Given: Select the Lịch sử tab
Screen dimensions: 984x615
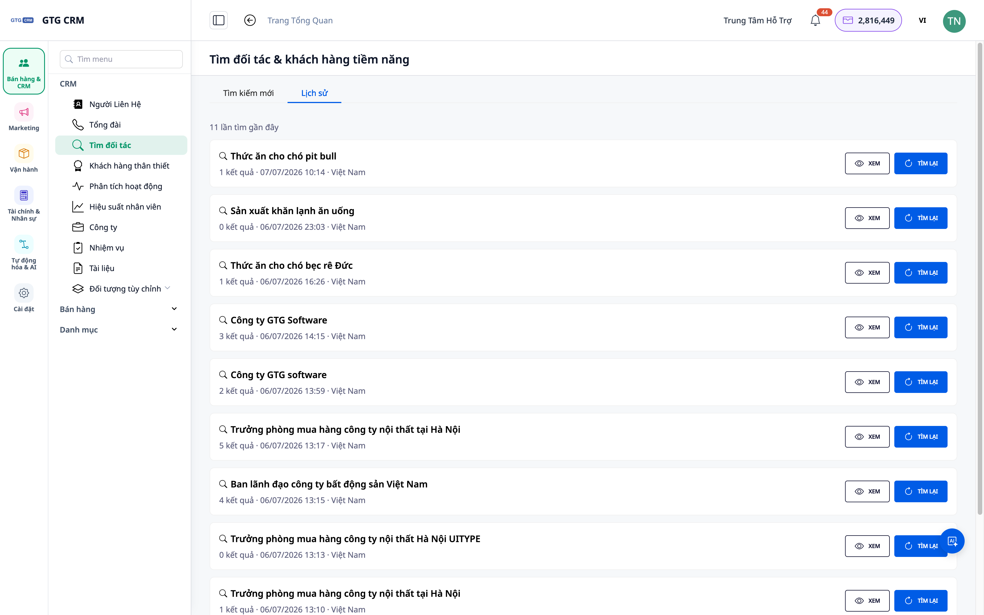Looking at the screenshot, I should tap(314, 93).
